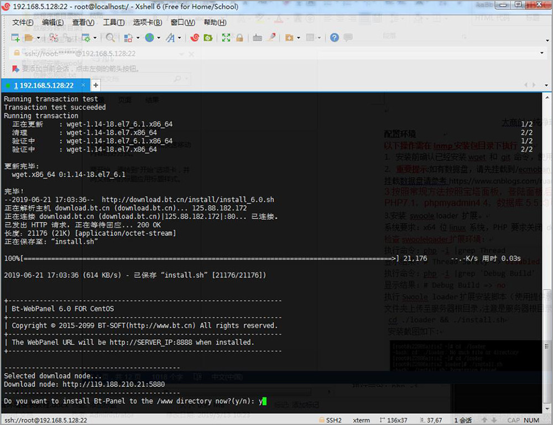Viewport: 553px width, 425px height.
Task: Close the 192.168.5.128:22 session tab
Action: (x=84, y=85)
